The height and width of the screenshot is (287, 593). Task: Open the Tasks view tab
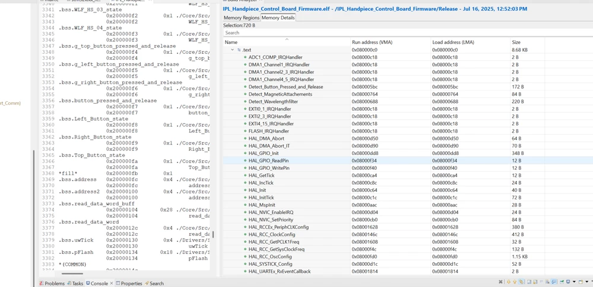75,283
